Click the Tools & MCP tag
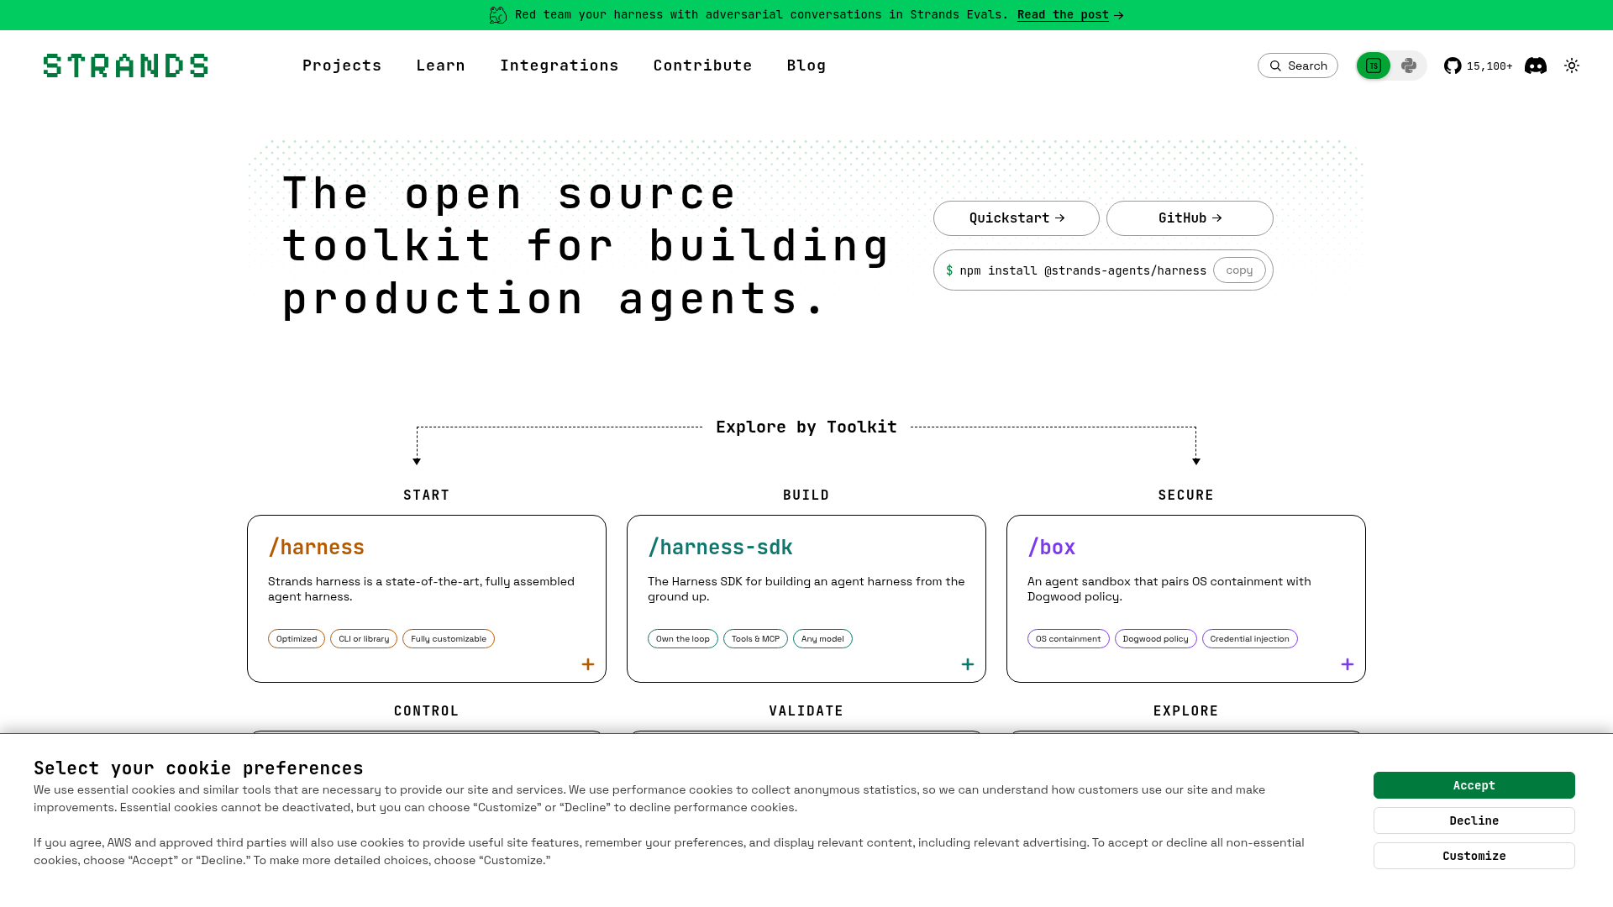The height and width of the screenshot is (907, 1613). coord(755,639)
